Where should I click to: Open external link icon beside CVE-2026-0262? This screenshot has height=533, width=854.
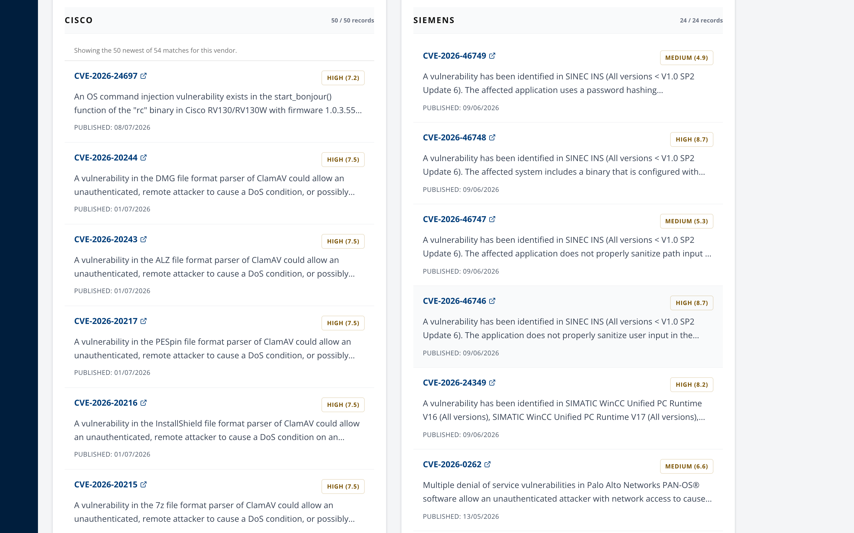point(487,464)
